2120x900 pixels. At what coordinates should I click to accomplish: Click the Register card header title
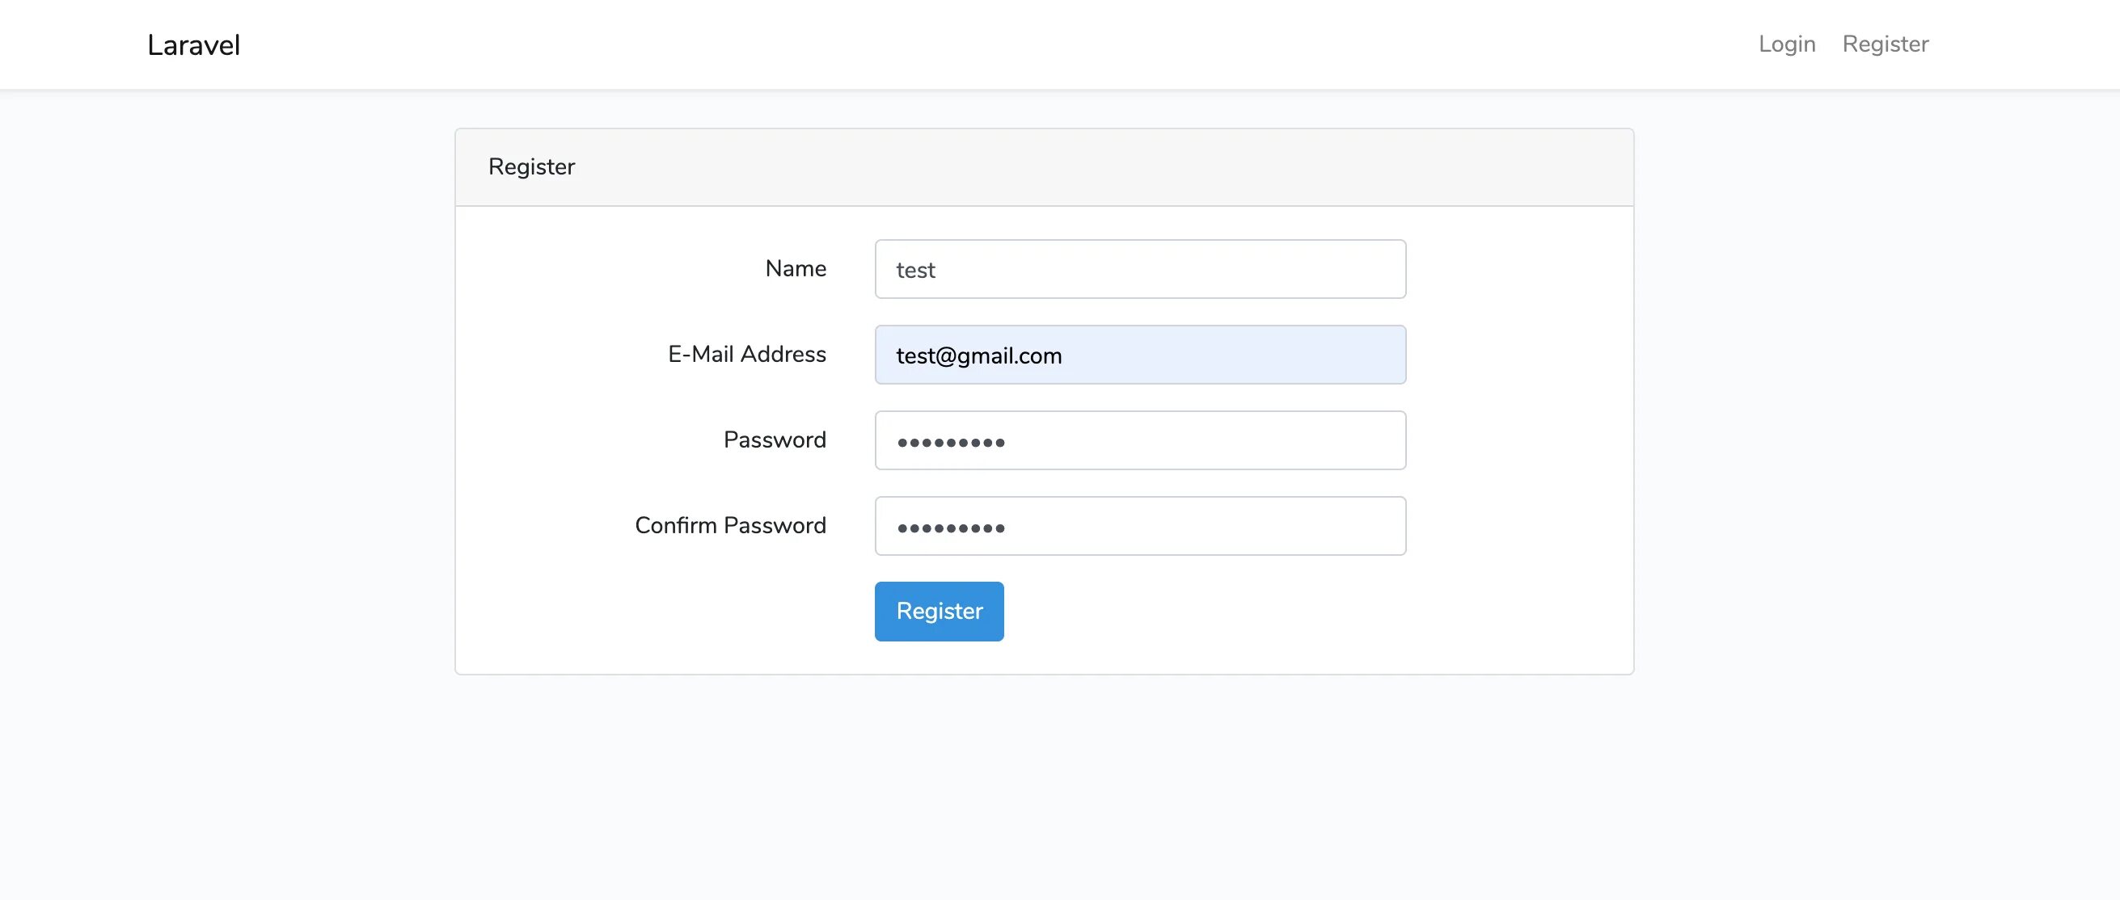(x=532, y=167)
